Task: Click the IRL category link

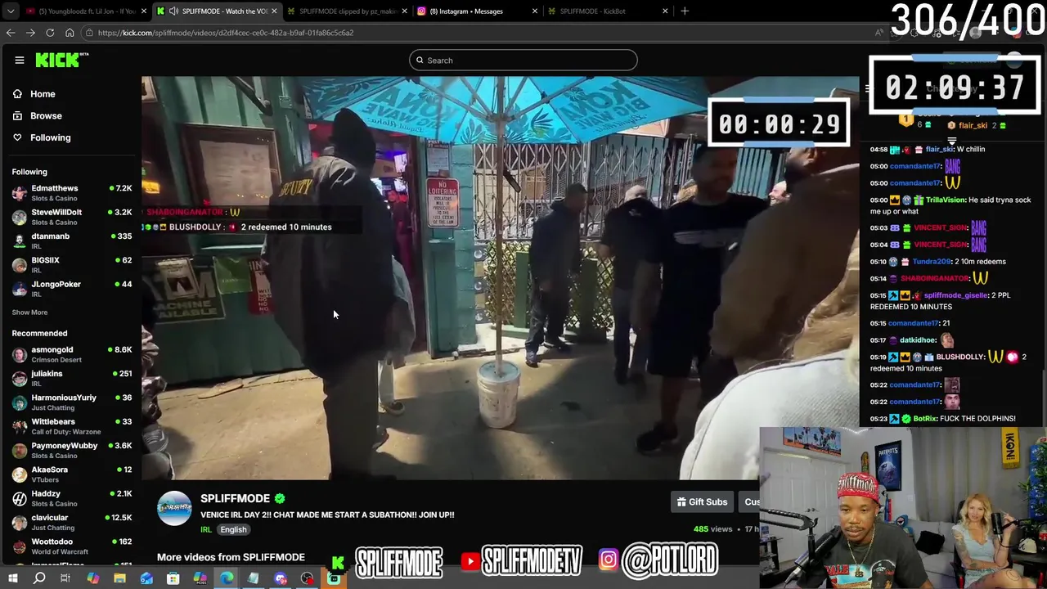Action: 206,530
